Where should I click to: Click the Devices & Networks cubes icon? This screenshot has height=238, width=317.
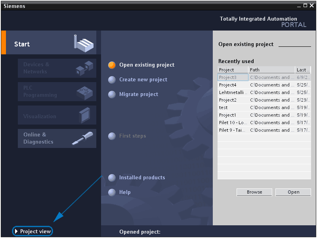coord(84,68)
